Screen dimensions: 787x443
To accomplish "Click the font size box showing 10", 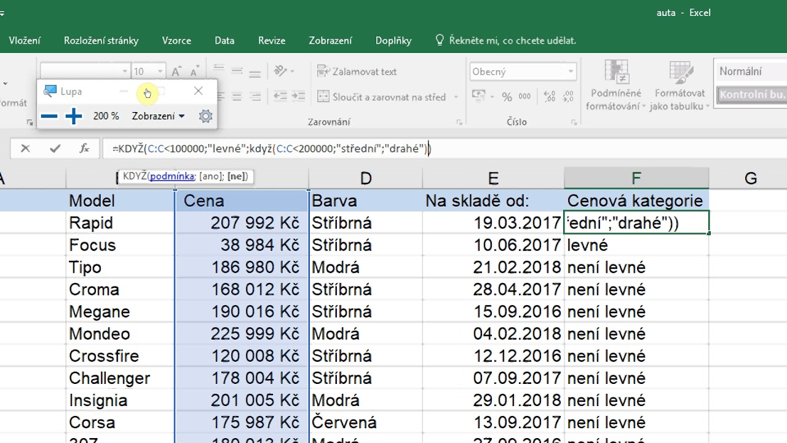I will pos(143,71).
